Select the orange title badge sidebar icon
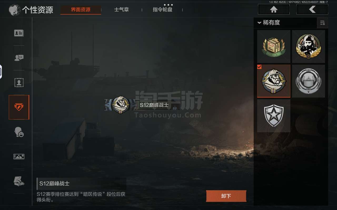The height and width of the screenshot is (210, 337). coord(19,107)
